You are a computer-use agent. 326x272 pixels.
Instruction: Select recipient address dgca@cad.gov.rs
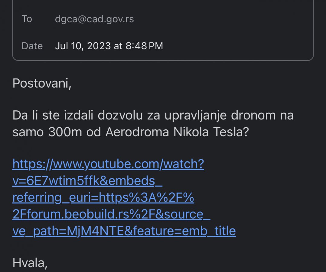(94, 19)
